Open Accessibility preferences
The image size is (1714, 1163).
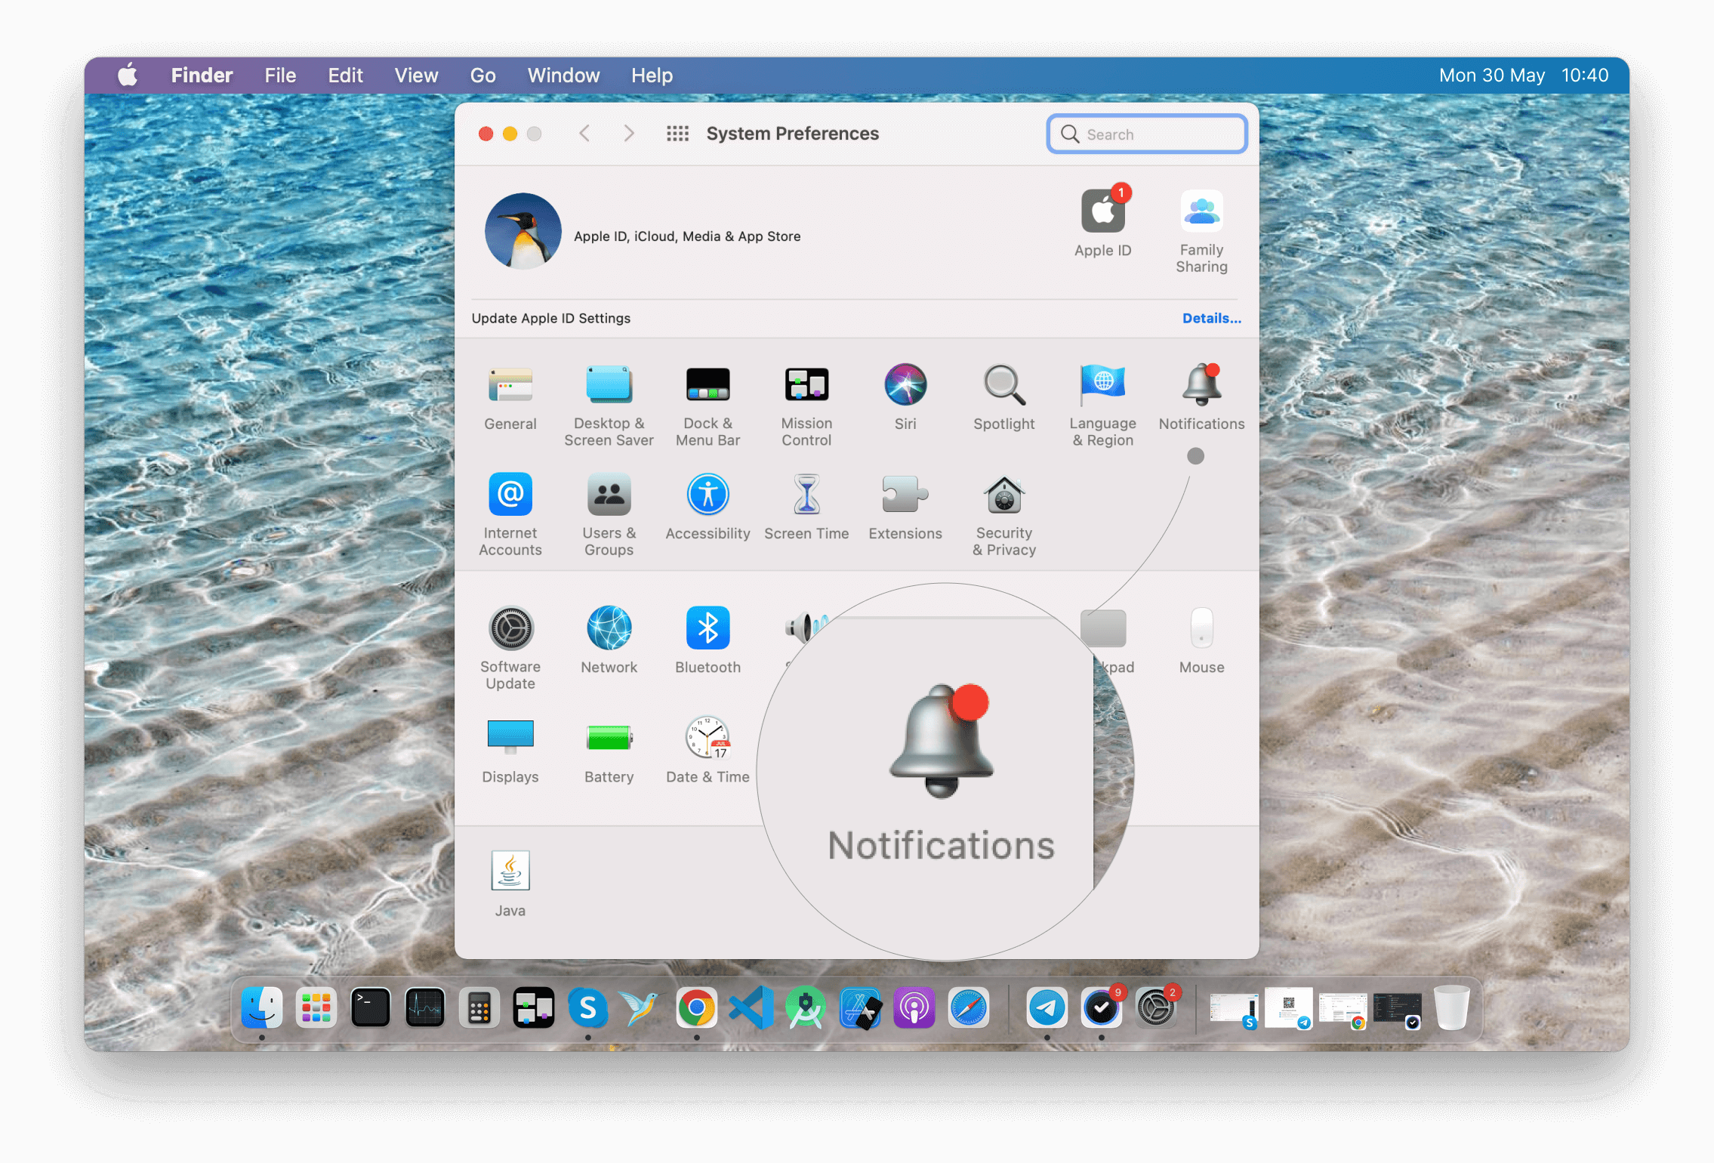707,507
